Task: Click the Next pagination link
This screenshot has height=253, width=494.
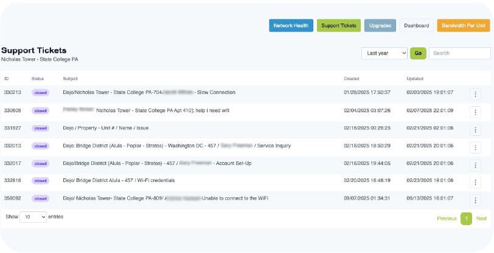Action: click(481, 218)
